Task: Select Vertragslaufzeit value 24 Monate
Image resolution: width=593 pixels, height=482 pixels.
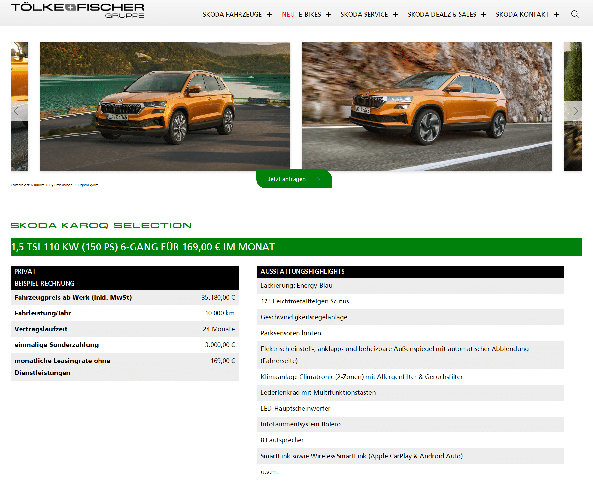Action: (219, 329)
